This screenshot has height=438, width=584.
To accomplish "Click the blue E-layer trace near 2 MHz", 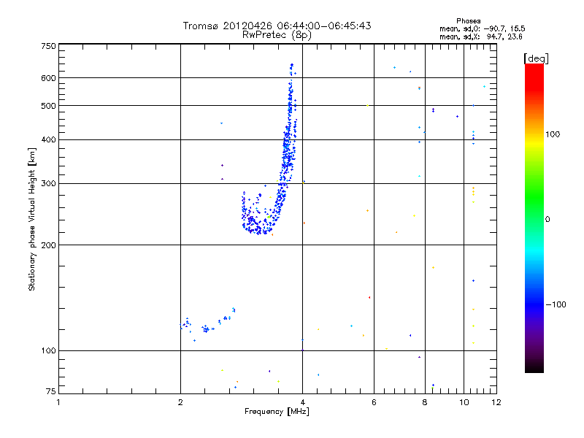I will click(207, 323).
